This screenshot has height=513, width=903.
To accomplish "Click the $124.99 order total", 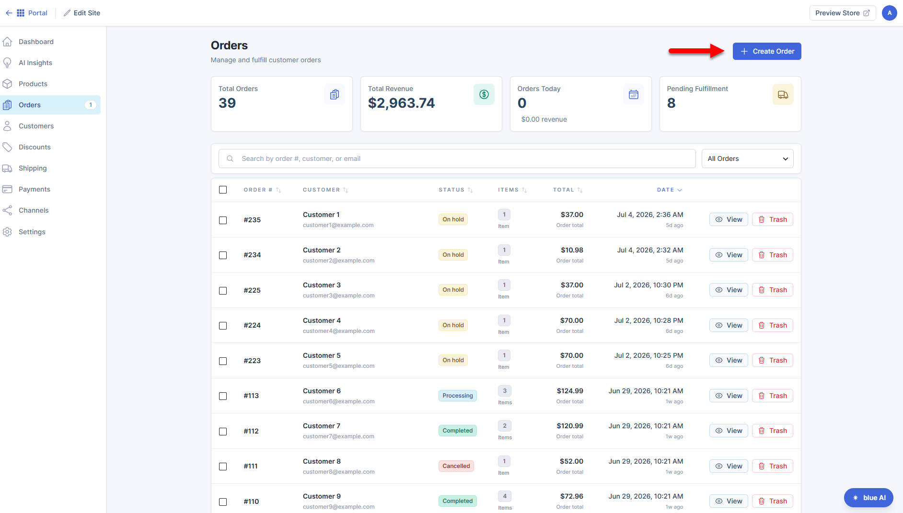I will point(570,391).
